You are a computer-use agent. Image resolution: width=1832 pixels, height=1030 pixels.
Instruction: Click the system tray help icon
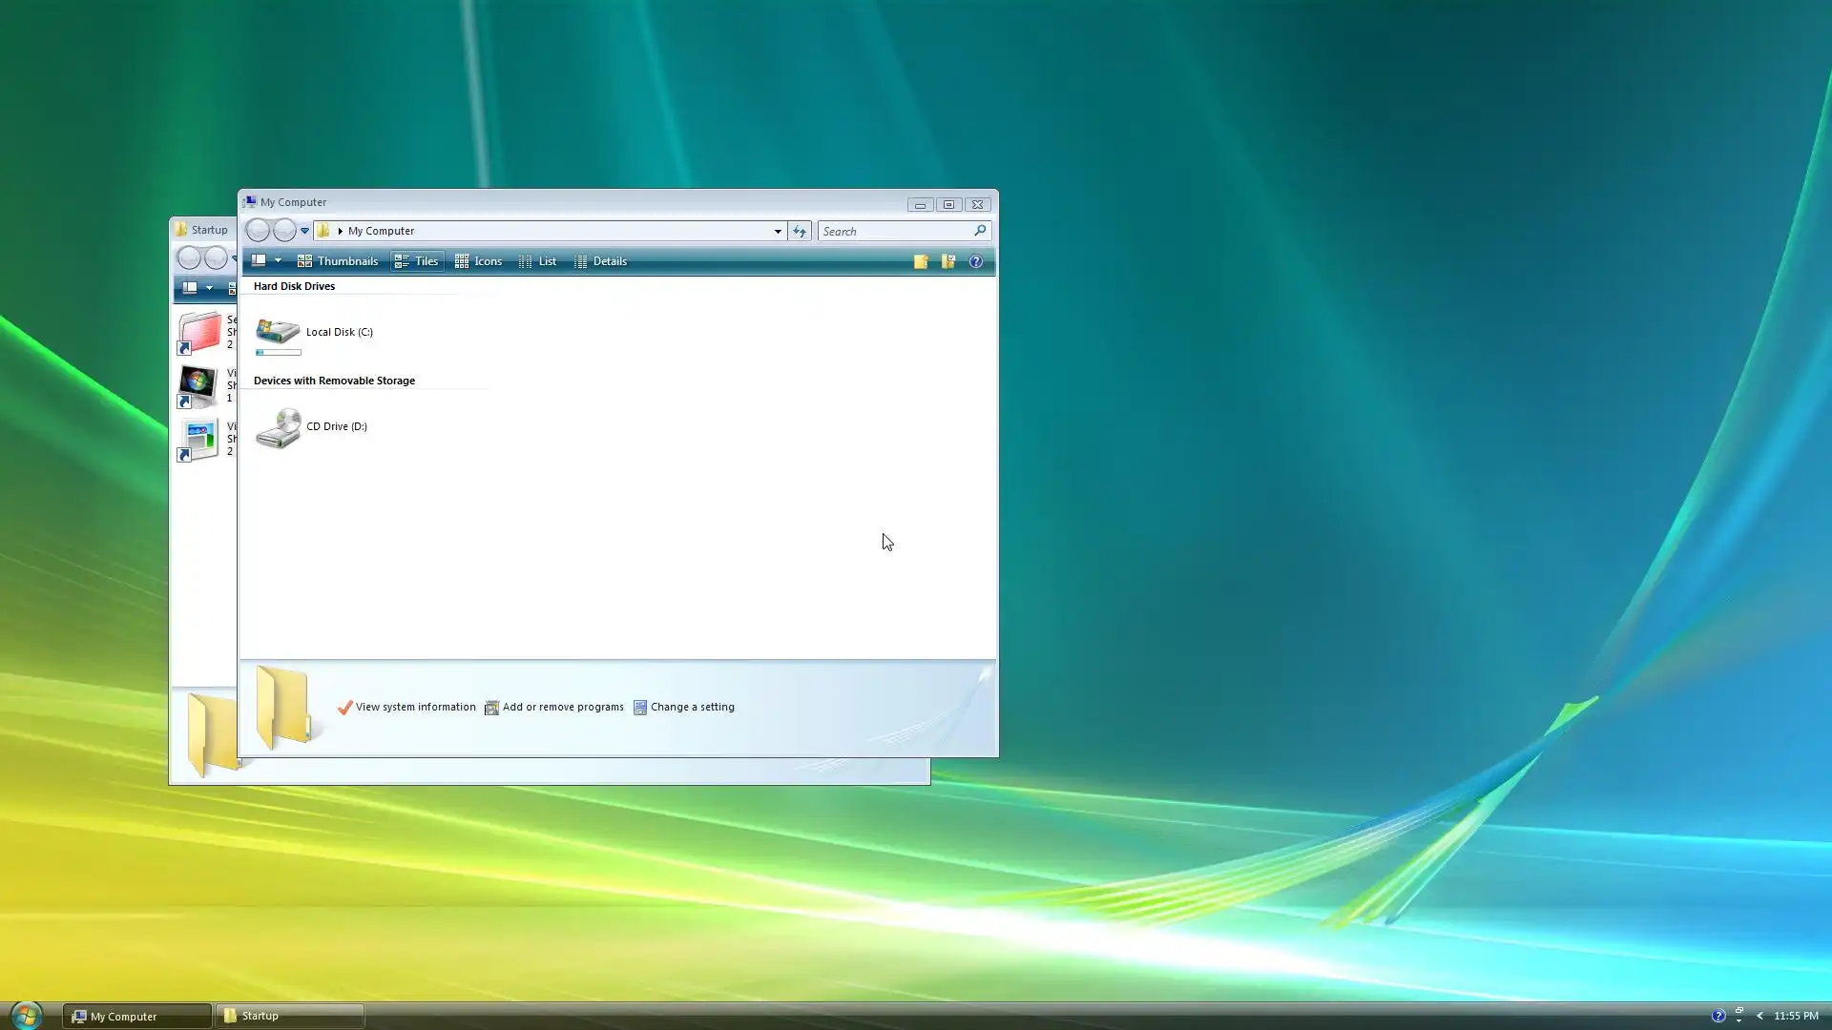[1718, 1016]
